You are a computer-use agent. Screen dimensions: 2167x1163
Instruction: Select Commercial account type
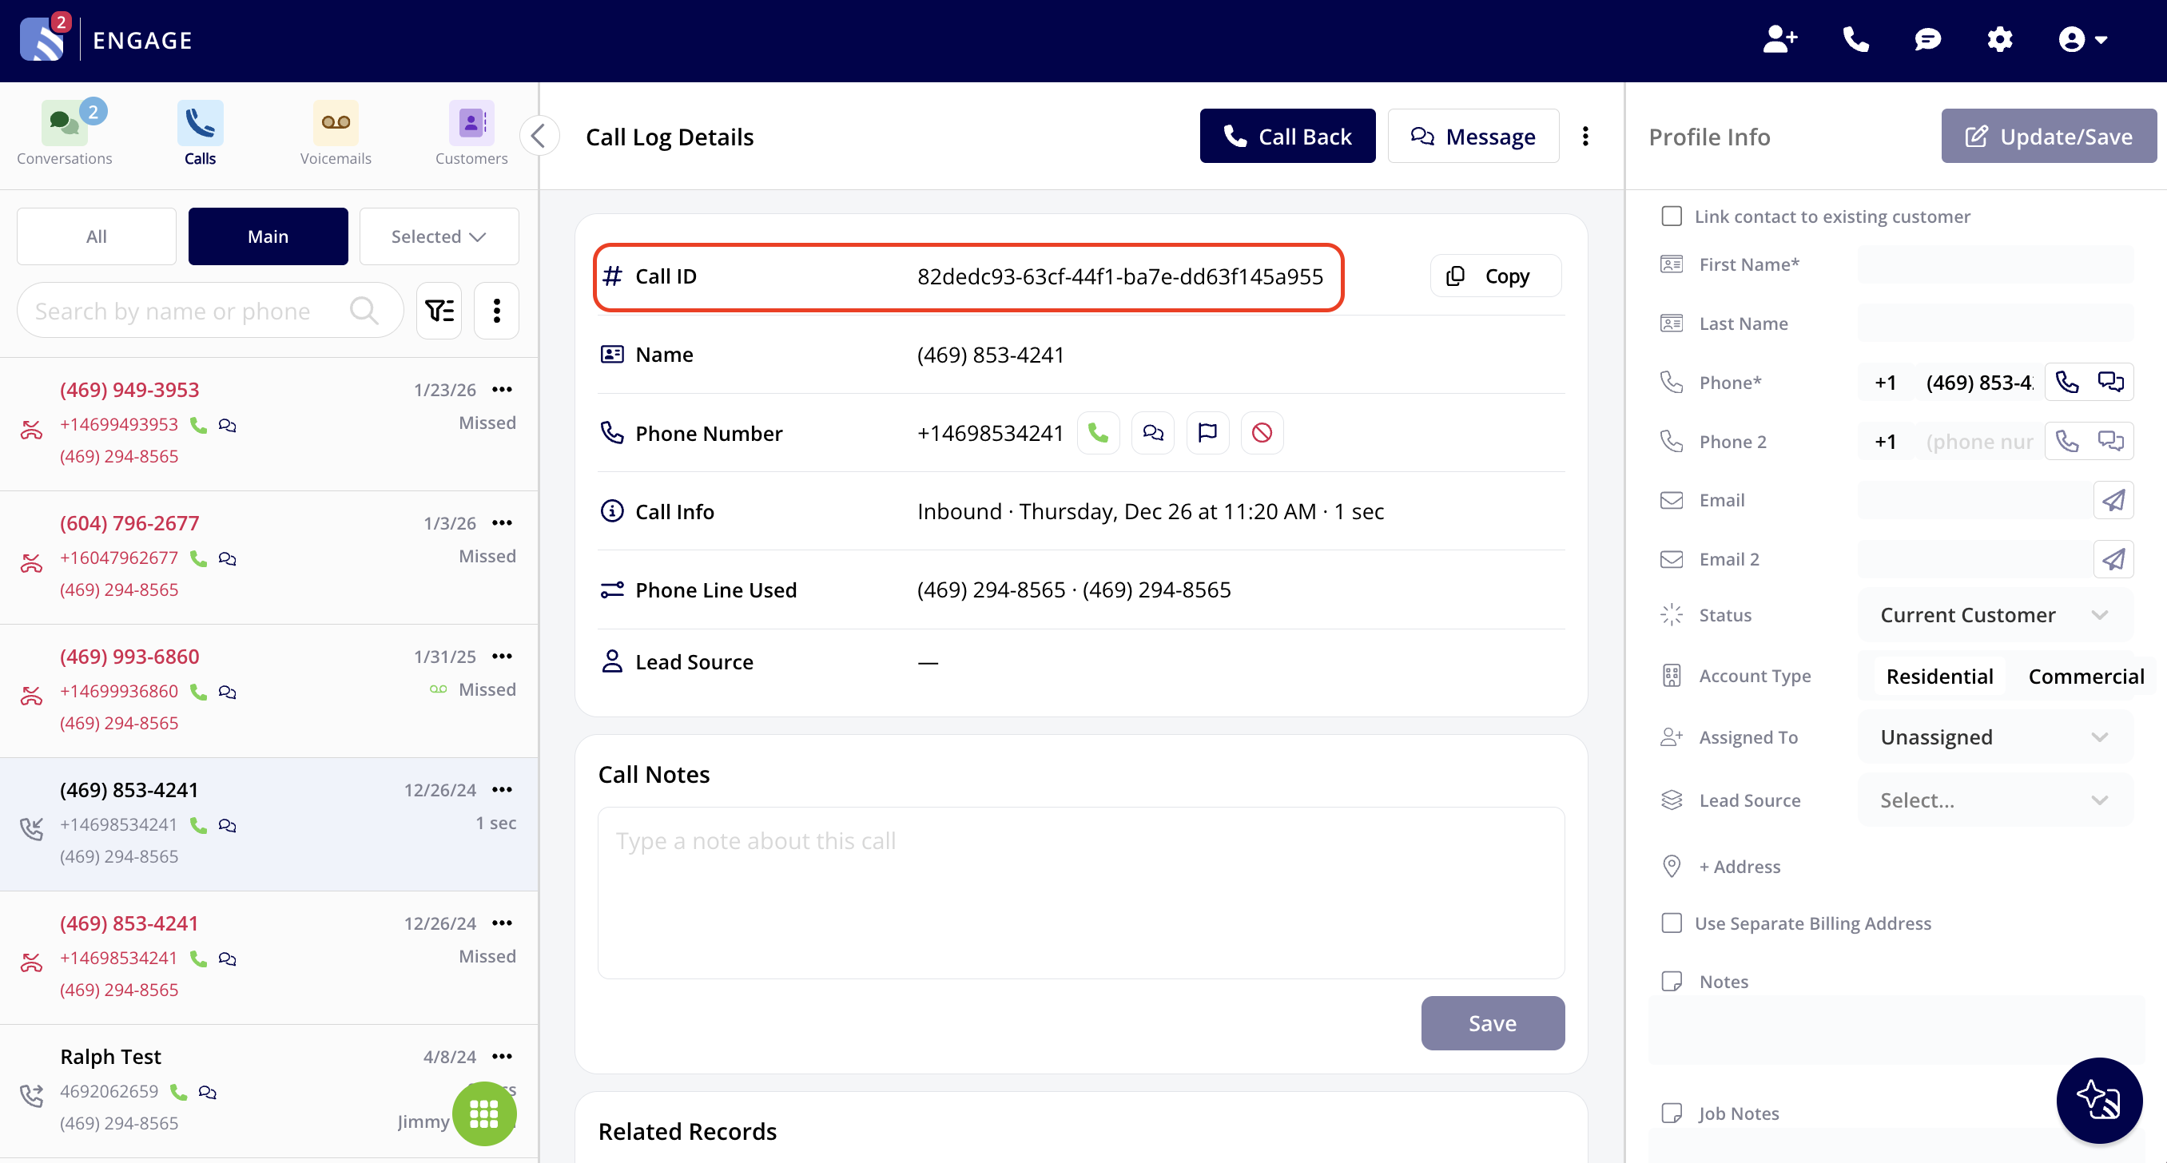(2085, 676)
